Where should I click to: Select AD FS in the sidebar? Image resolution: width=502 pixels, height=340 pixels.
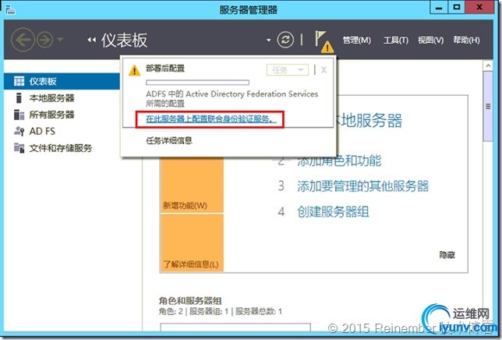(42, 131)
